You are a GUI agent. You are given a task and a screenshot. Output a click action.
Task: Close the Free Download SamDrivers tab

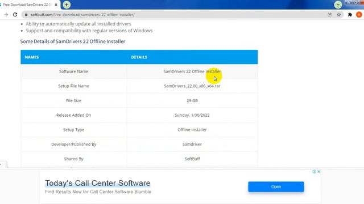pos(56,5)
